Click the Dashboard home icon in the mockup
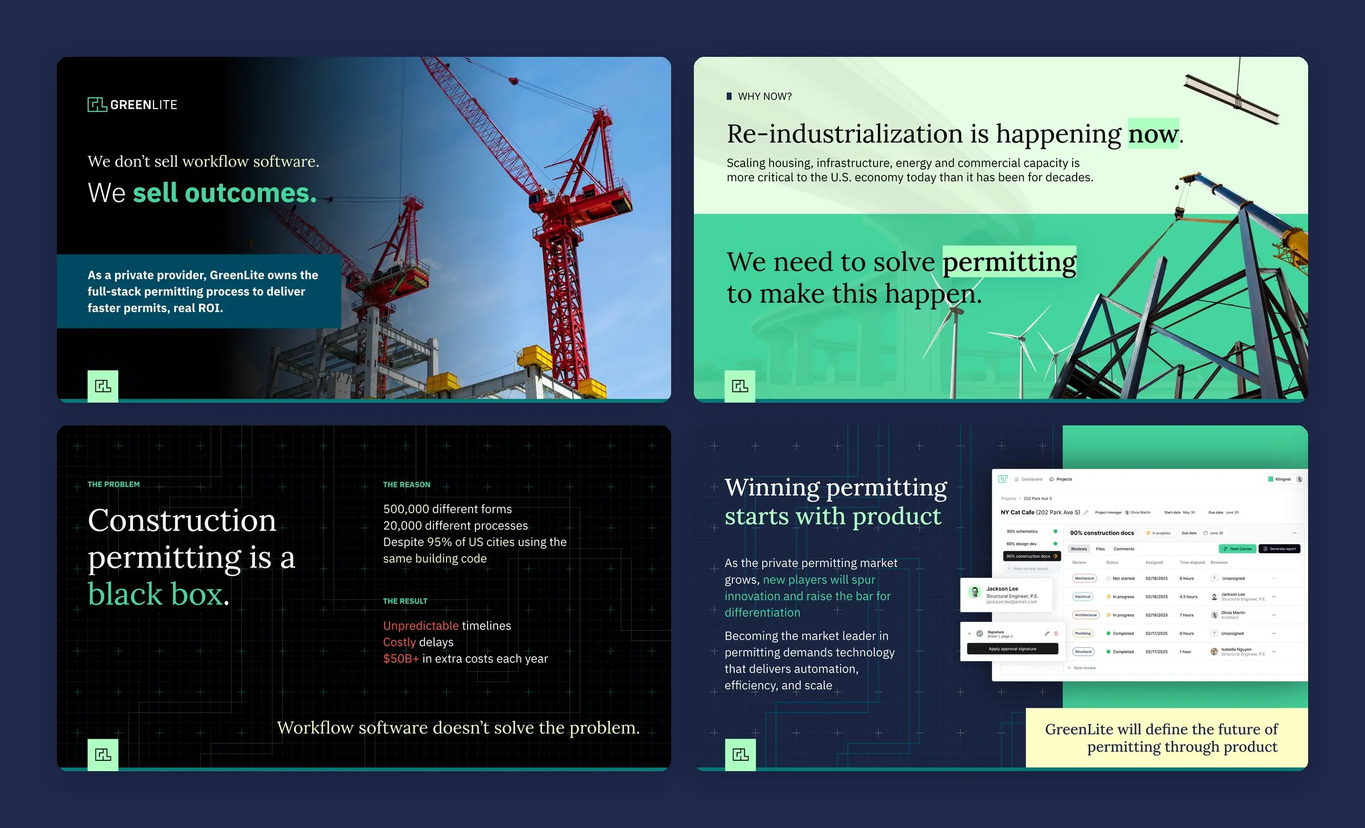This screenshot has width=1365, height=828. 1016,479
